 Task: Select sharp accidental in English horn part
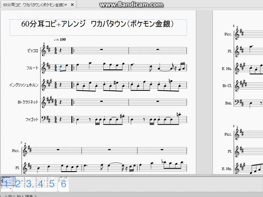tap(115, 82)
